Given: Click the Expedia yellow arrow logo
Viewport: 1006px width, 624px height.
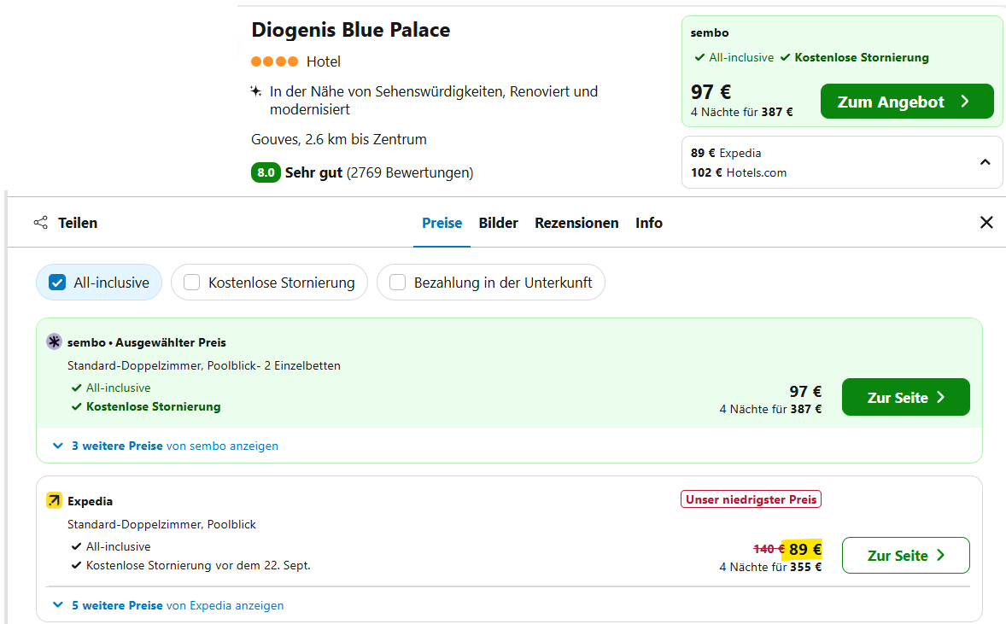Looking at the screenshot, I should click(x=54, y=501).
